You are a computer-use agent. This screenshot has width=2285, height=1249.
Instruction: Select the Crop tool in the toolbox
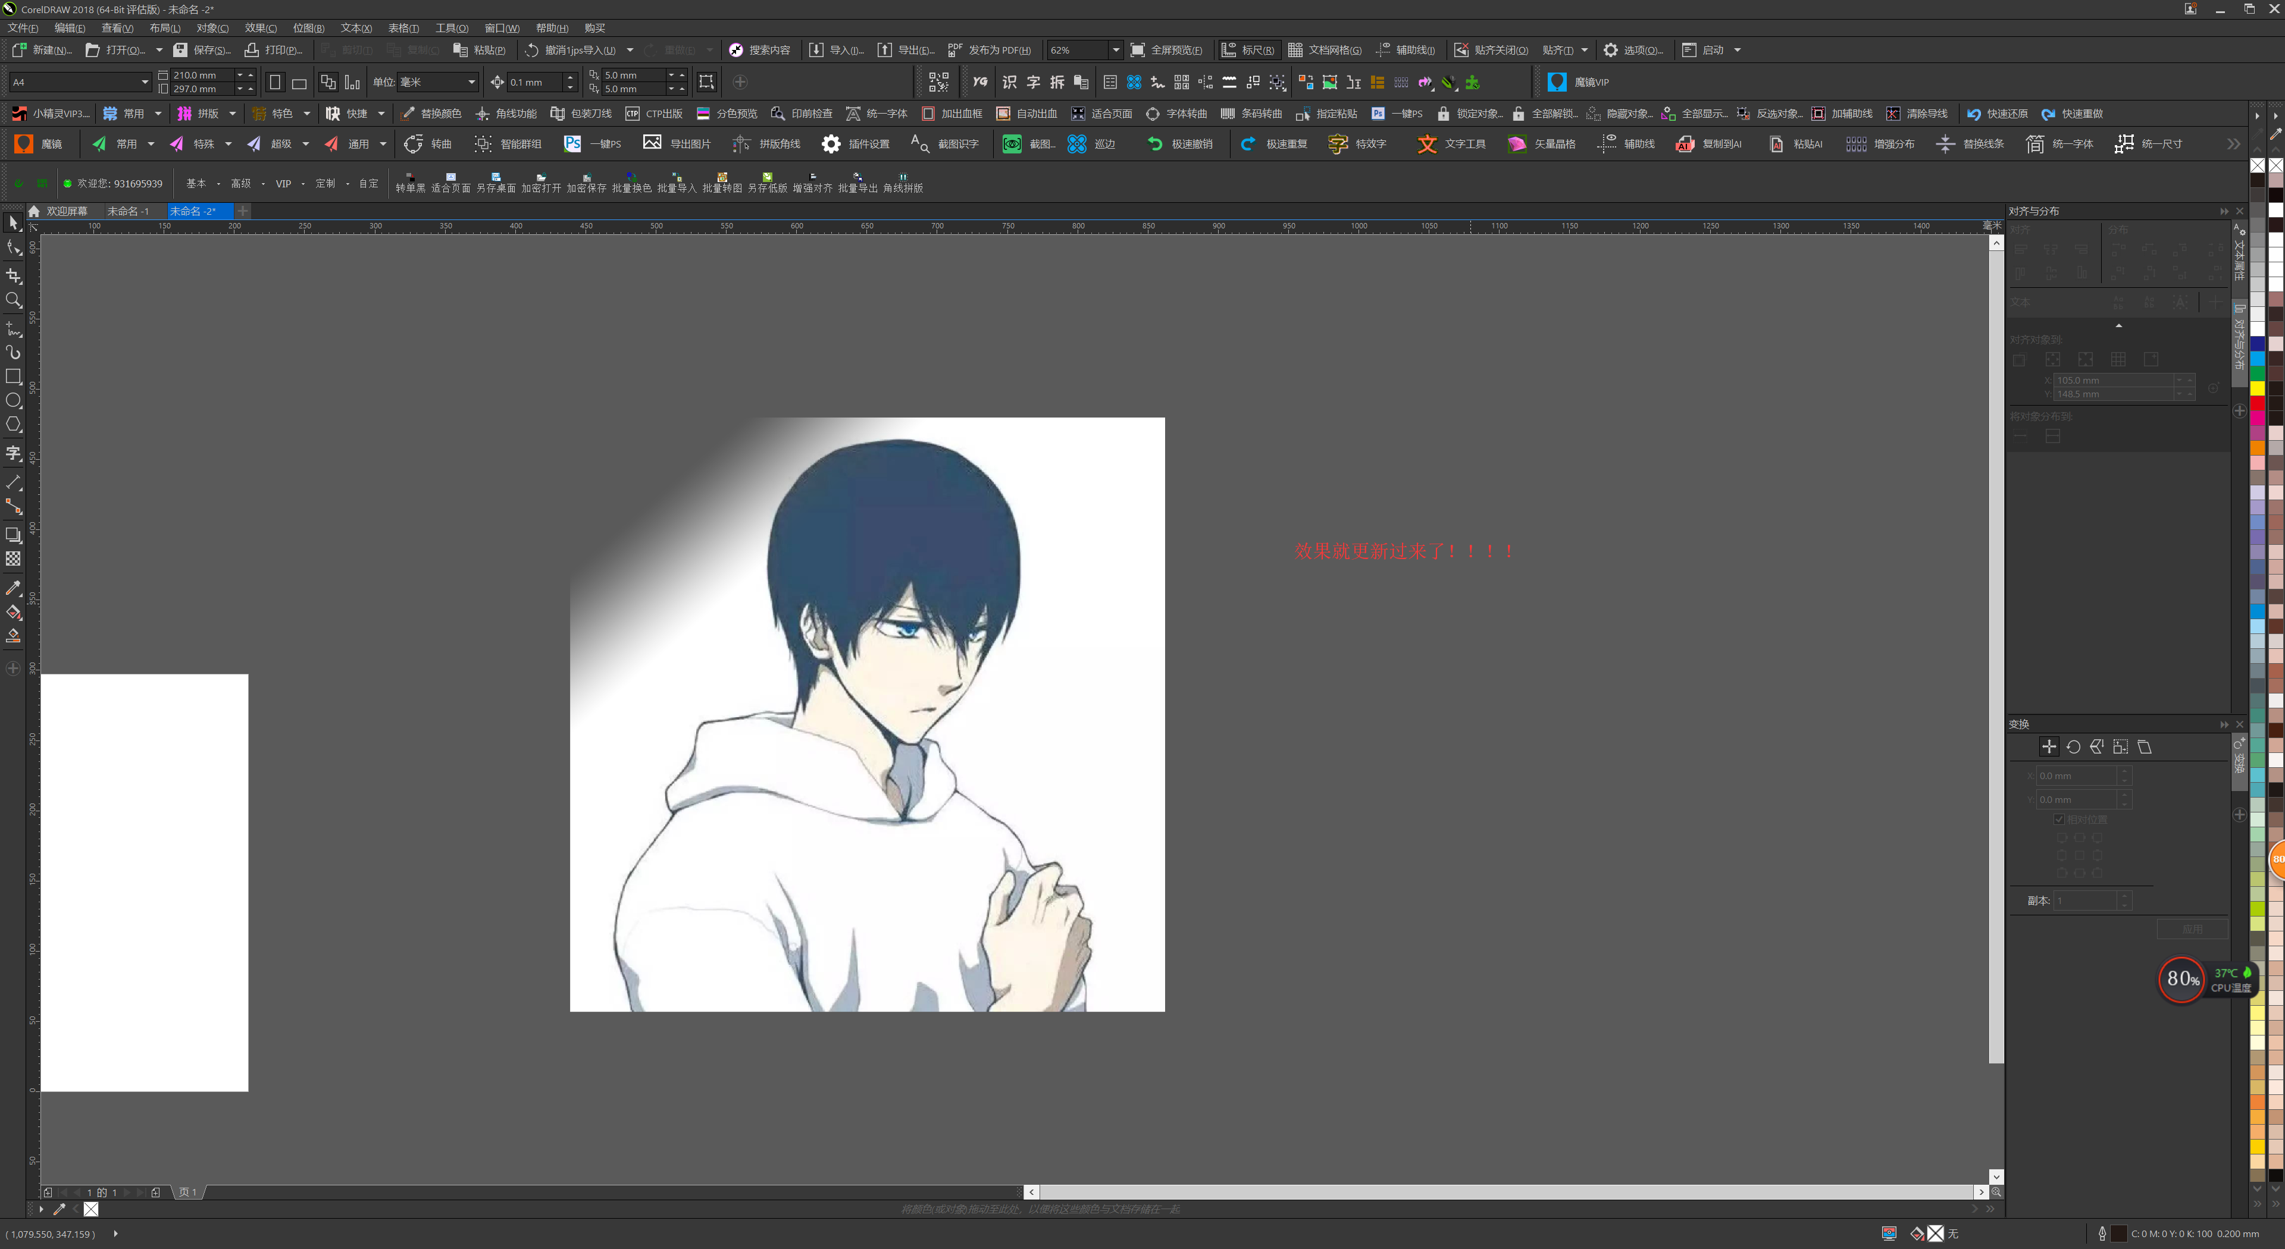pyautogui.click(x=13, y=276)
